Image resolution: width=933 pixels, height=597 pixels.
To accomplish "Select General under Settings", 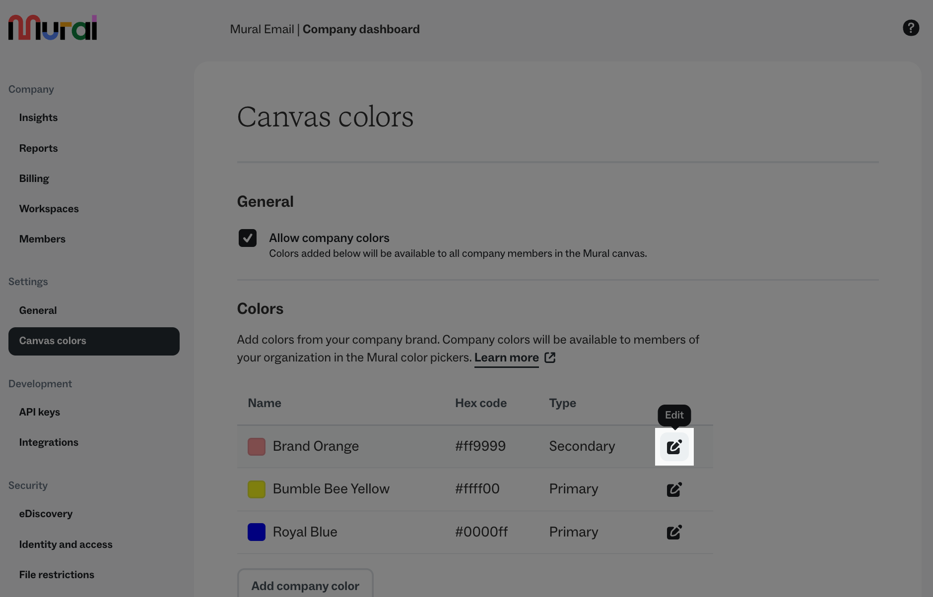I will pyautogui.click(x=38, y=310).
